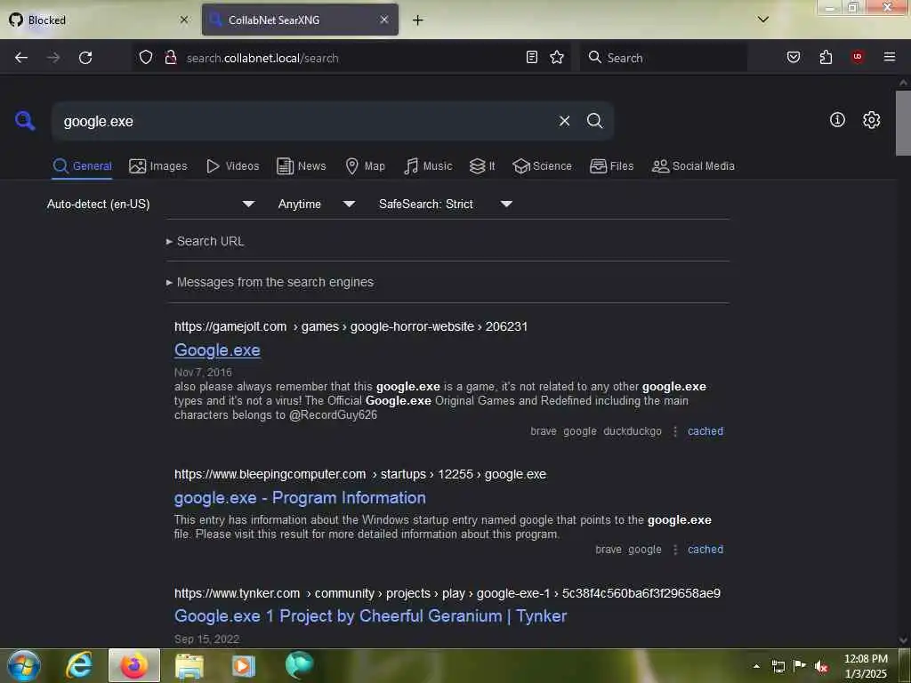Expand the Search URL section

pos(206,241)
